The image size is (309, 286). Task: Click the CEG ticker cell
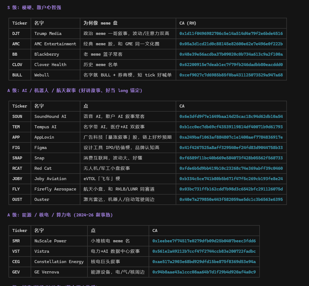(20, 262)
